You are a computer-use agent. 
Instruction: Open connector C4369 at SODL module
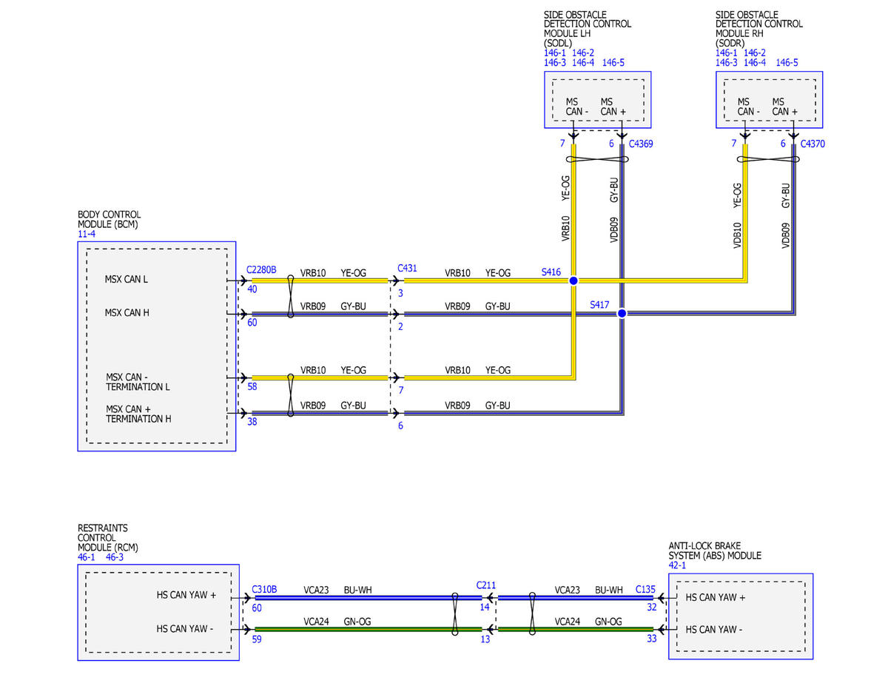coord(640,144)
